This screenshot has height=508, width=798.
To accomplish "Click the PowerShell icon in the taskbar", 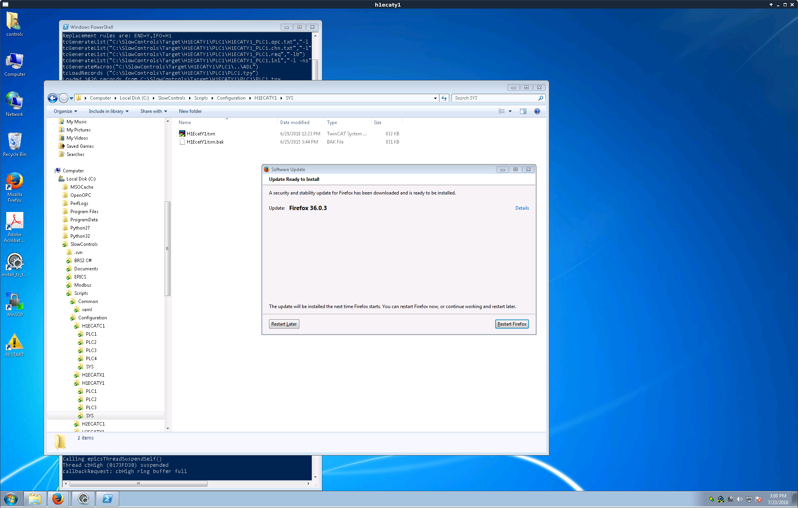I will pos(107,499).
